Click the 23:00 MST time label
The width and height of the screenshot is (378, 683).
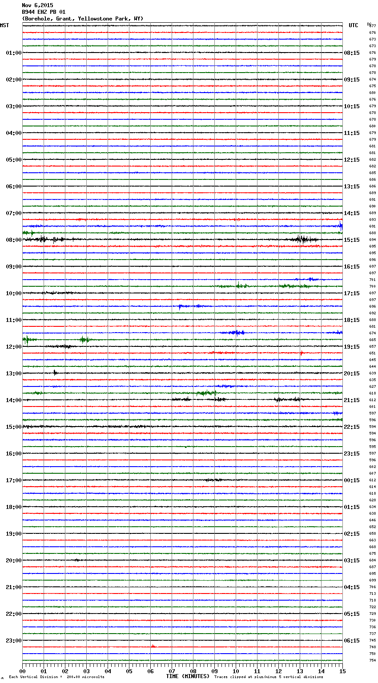click(14, 641)
